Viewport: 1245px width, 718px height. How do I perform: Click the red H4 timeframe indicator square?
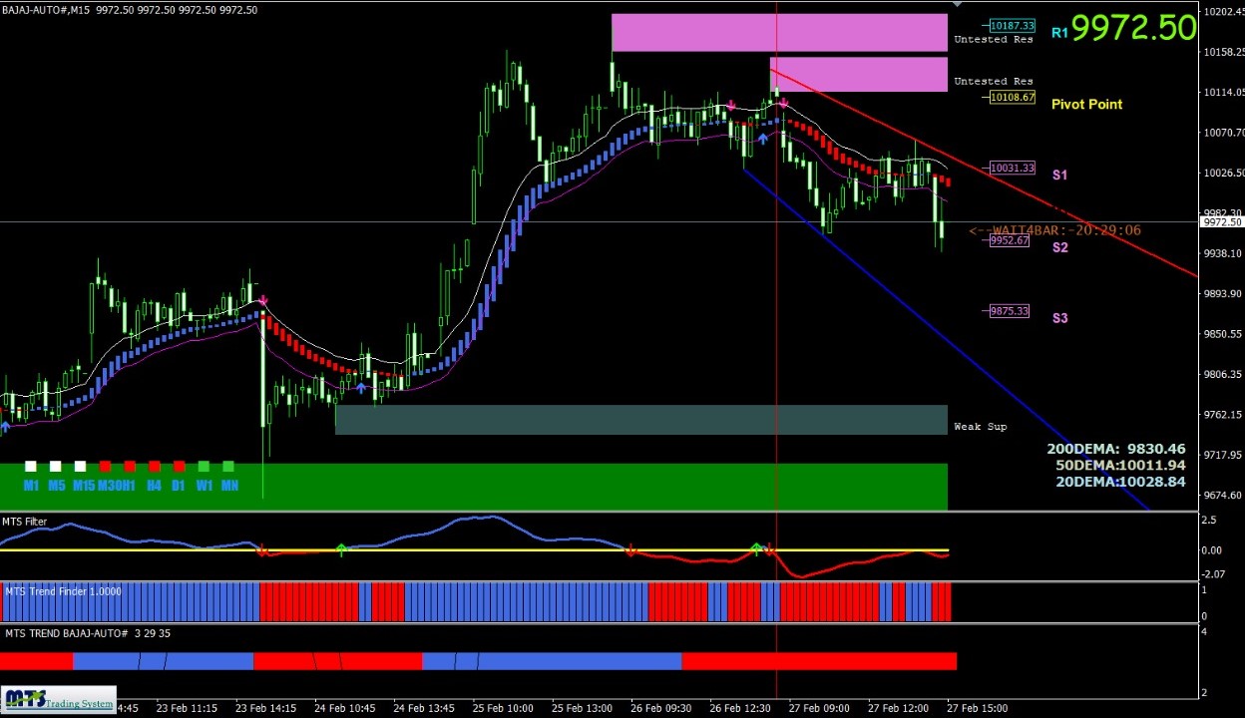[x=154, y=467]
